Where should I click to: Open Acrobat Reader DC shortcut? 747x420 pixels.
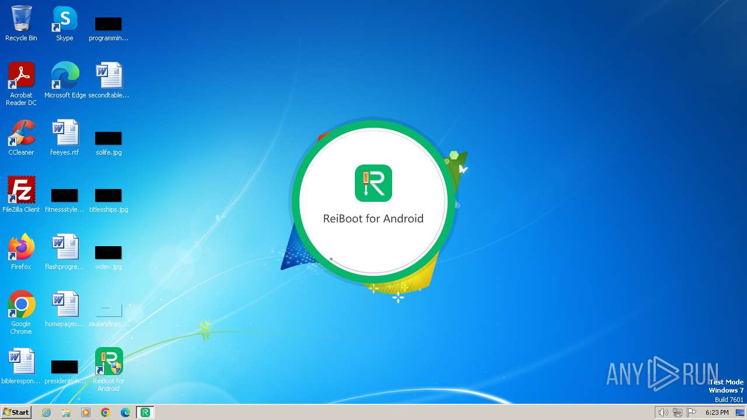(21, 84)
